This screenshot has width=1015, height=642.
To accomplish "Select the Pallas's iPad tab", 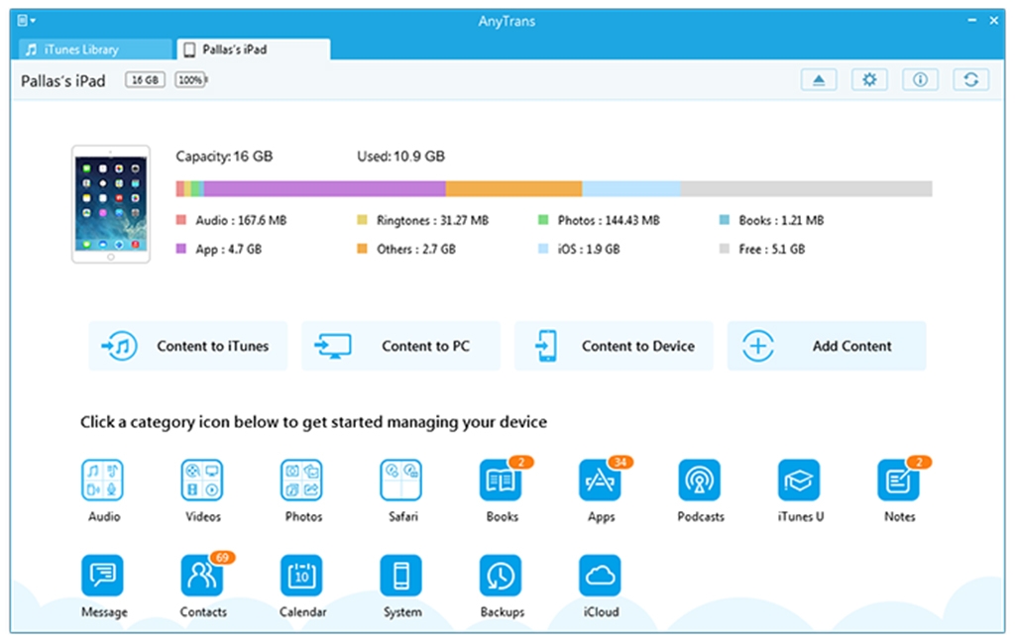I will pyautogui.click(x=253, y=50).
